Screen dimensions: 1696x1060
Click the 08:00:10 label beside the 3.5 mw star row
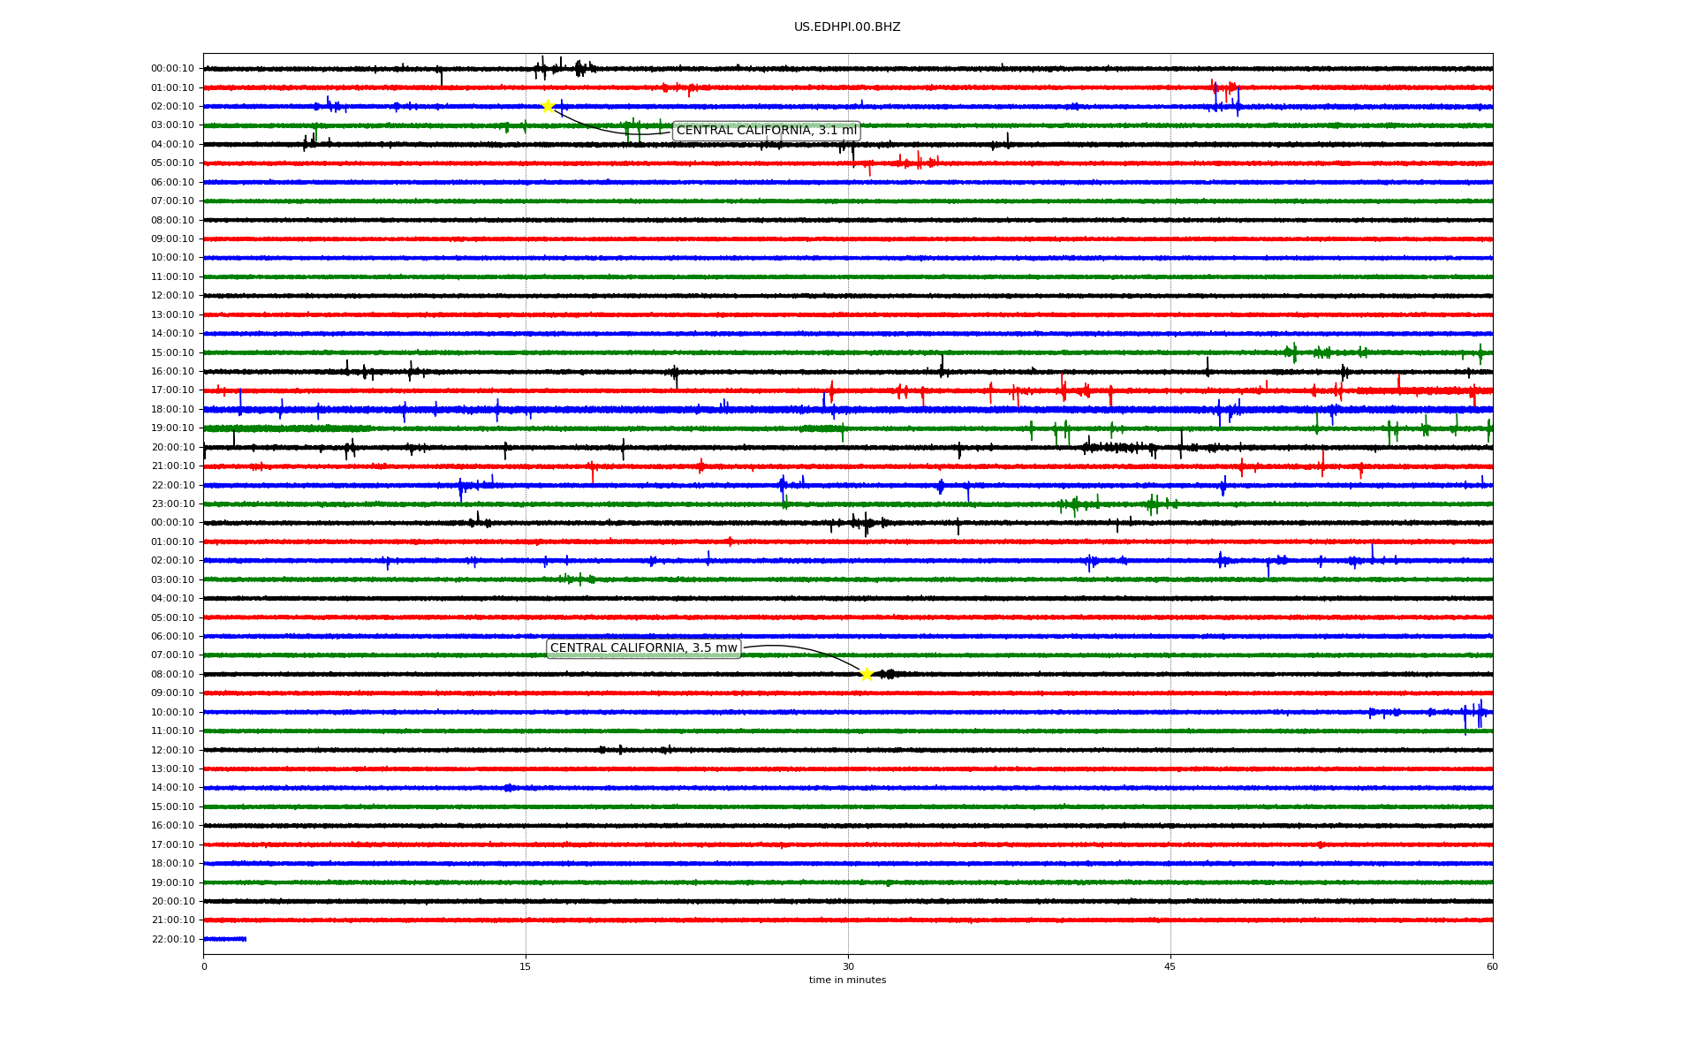[x=172, y=675]
